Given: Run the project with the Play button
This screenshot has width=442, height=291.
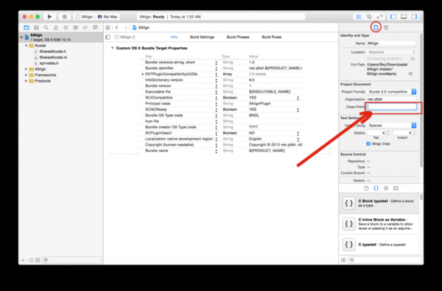Looking at the screenshot, I should [x=49, y=17].
